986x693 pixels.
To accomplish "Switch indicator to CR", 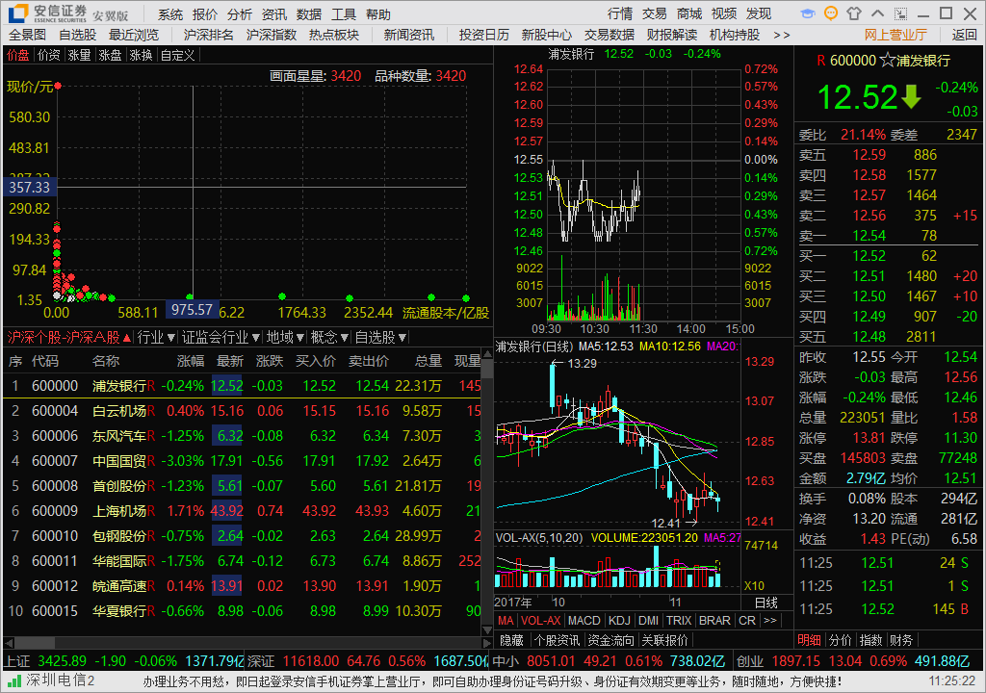I will pos(747,621).
